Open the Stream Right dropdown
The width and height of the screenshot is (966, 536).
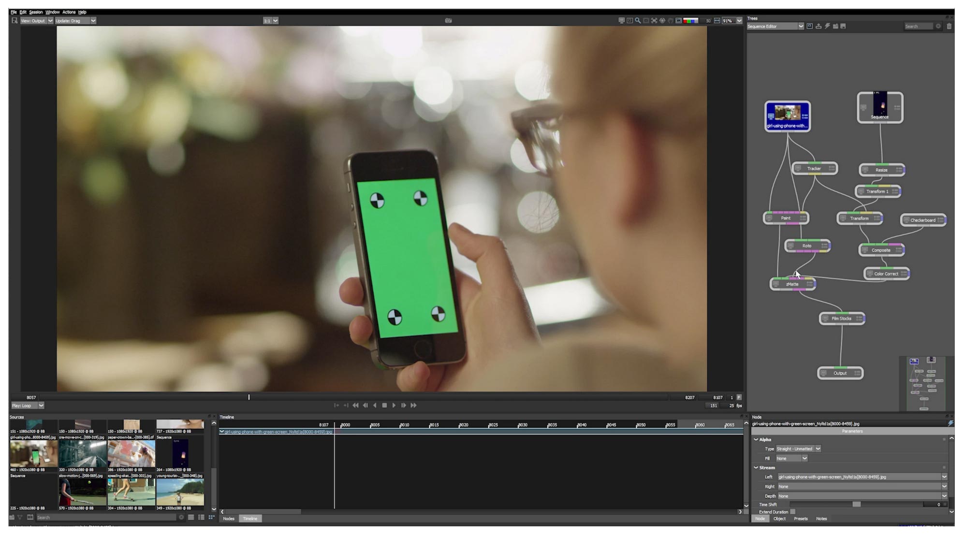[862, 487]
